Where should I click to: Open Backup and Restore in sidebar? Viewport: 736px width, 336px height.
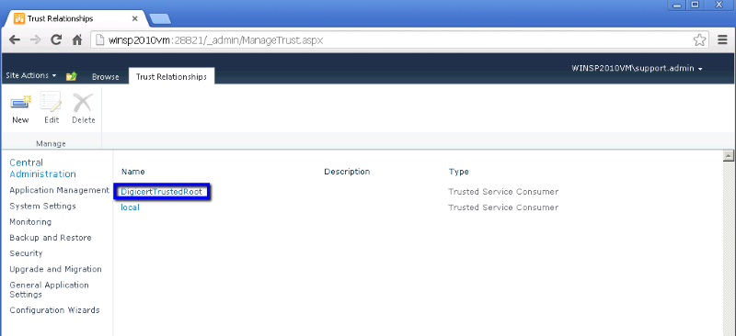(x=51, y=238)
